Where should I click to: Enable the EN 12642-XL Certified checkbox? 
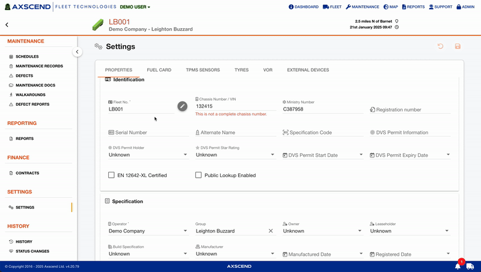(111, 175)
